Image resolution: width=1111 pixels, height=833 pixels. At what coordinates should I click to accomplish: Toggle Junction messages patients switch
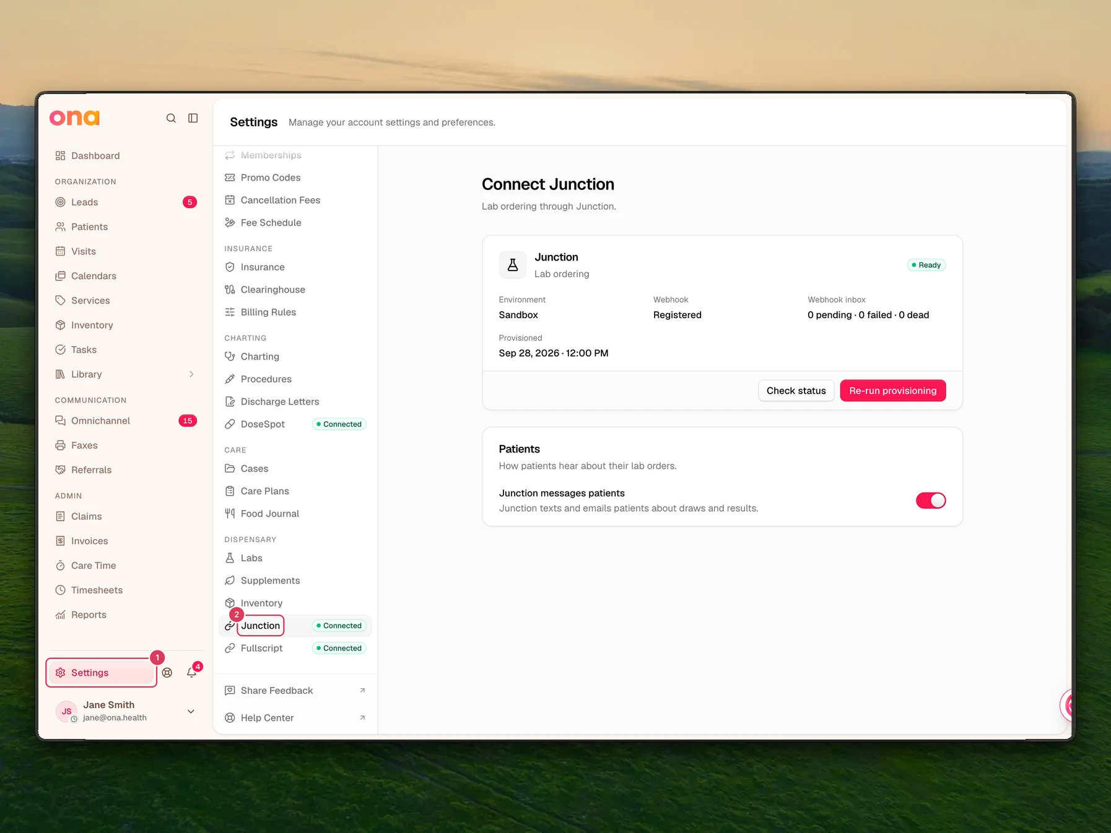pos(931,501)
